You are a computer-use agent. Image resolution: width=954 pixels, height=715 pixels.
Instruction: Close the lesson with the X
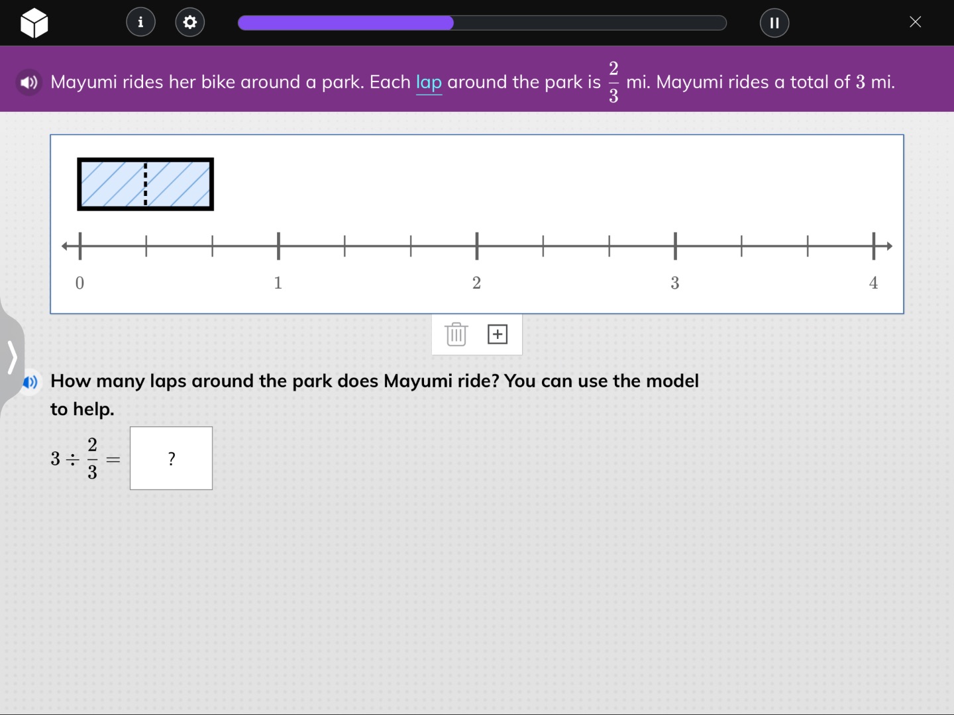pos(915,23)
